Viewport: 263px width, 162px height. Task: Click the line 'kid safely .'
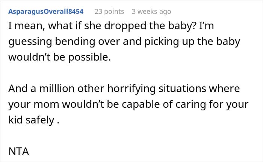click(34, 120)
